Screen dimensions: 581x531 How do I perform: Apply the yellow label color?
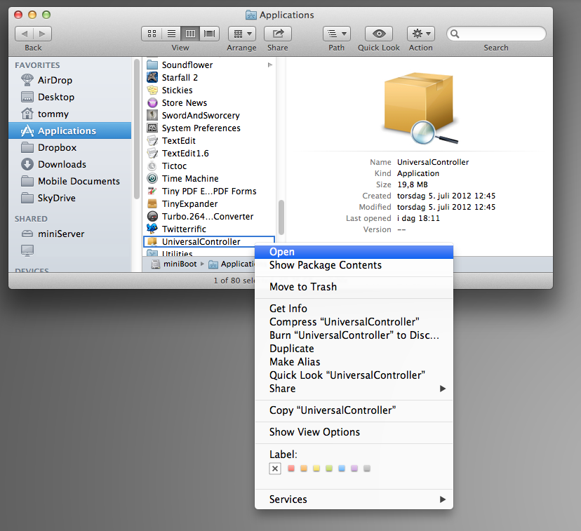(x=316, y=469)
